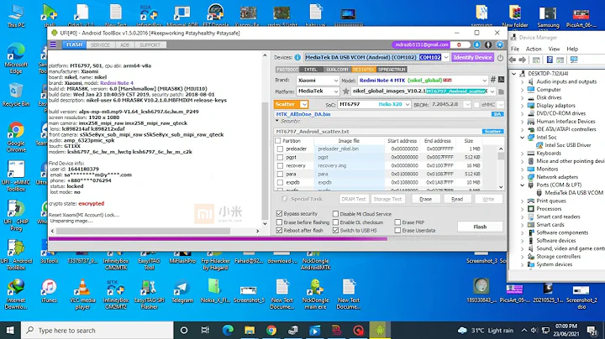Screen dimensions: 605x339
Task: Click the Flash button
Action: tap(480, 227)
